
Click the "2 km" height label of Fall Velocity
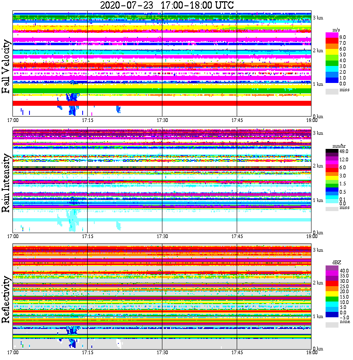318,51
